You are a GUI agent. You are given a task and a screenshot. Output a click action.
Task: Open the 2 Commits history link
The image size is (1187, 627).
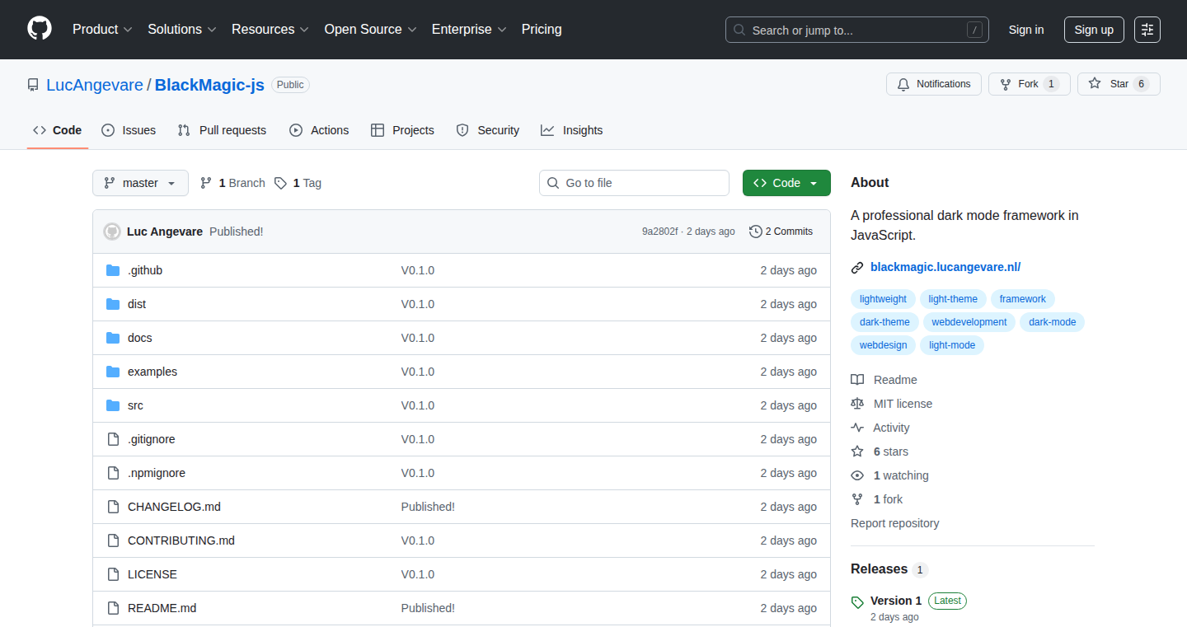click(781, 232)
